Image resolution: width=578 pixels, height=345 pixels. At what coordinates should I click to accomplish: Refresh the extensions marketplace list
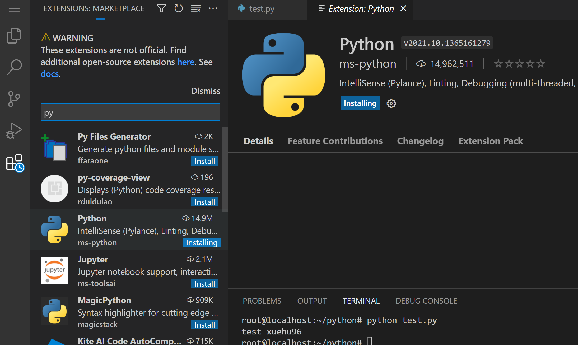pyautogui.click(x=179, y=8)
